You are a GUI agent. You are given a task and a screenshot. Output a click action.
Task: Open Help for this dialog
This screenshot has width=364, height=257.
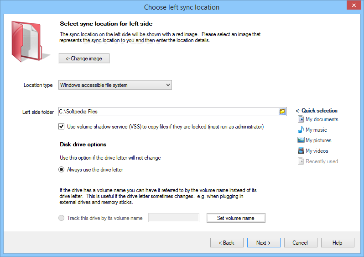click(338, 243)
